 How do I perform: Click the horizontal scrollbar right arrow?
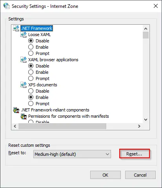[x=139, y=126]
